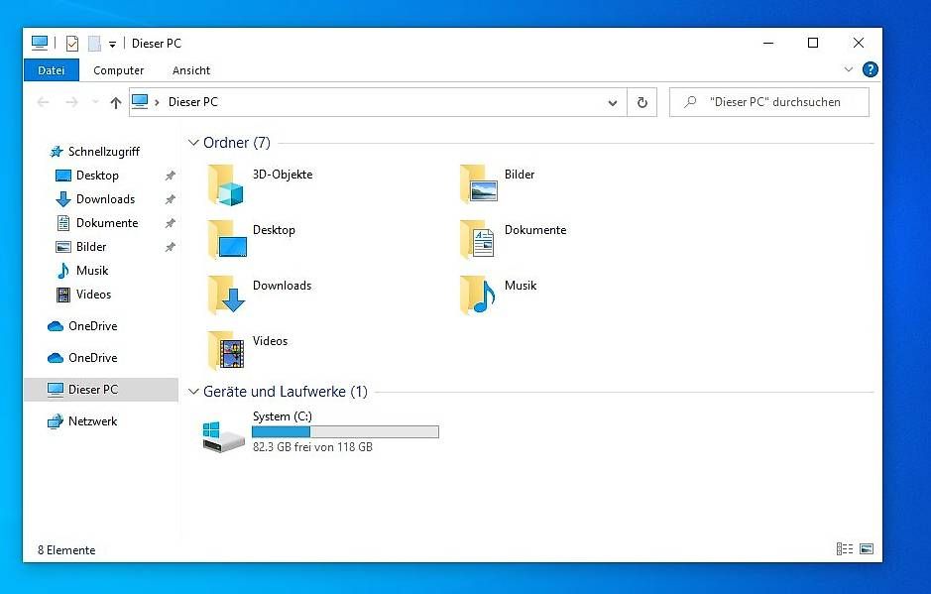
Task: Click the Properties checkmark icon in the title bar
Action: click(x=72, y=44)
